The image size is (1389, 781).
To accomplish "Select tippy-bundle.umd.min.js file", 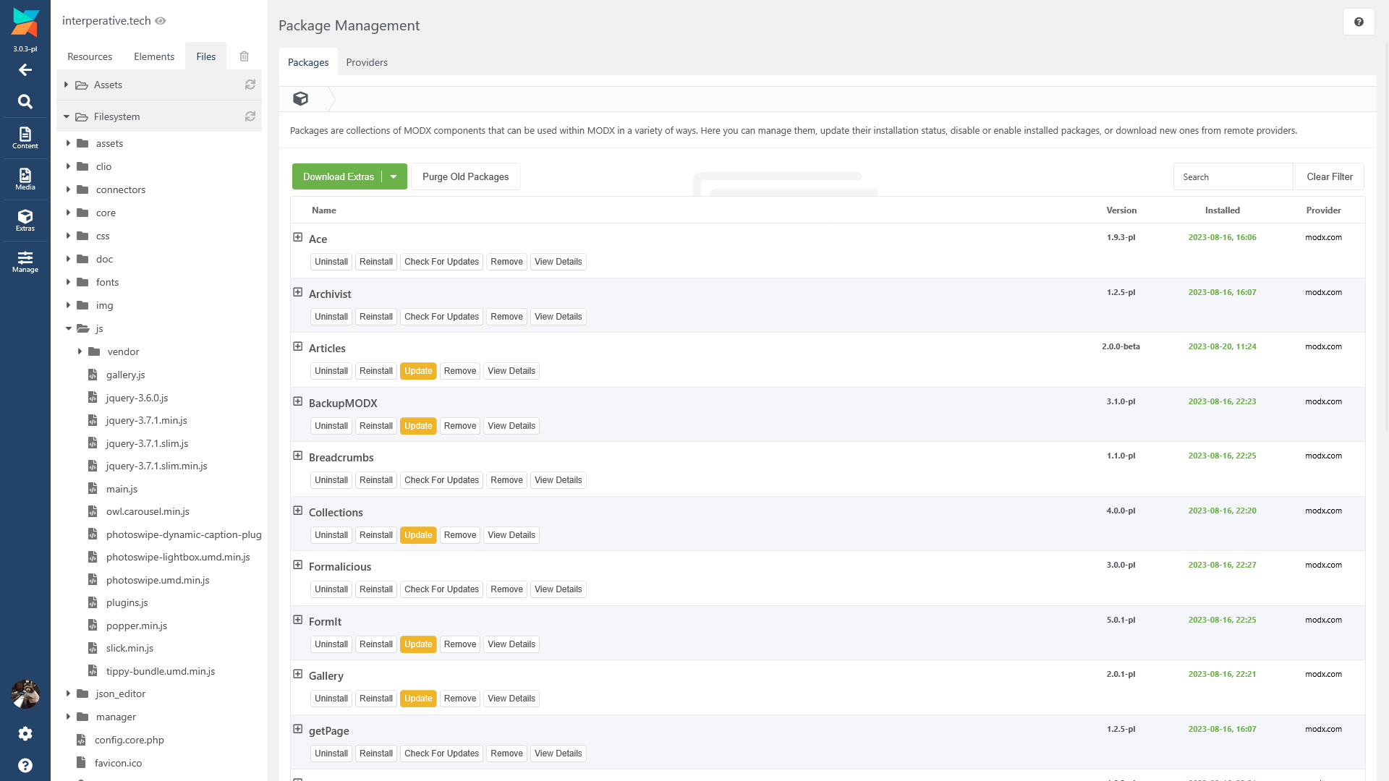I will point(161,671).
